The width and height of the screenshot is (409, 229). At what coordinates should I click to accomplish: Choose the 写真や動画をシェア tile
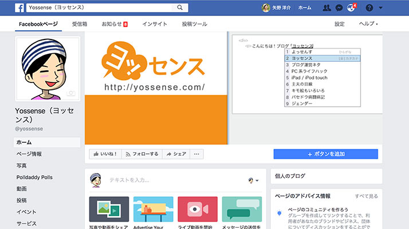[109, 212]
